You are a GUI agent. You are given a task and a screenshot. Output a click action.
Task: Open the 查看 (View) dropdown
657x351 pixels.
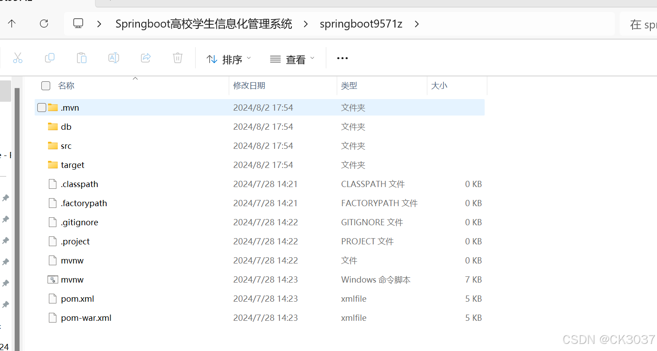[292, 58]
